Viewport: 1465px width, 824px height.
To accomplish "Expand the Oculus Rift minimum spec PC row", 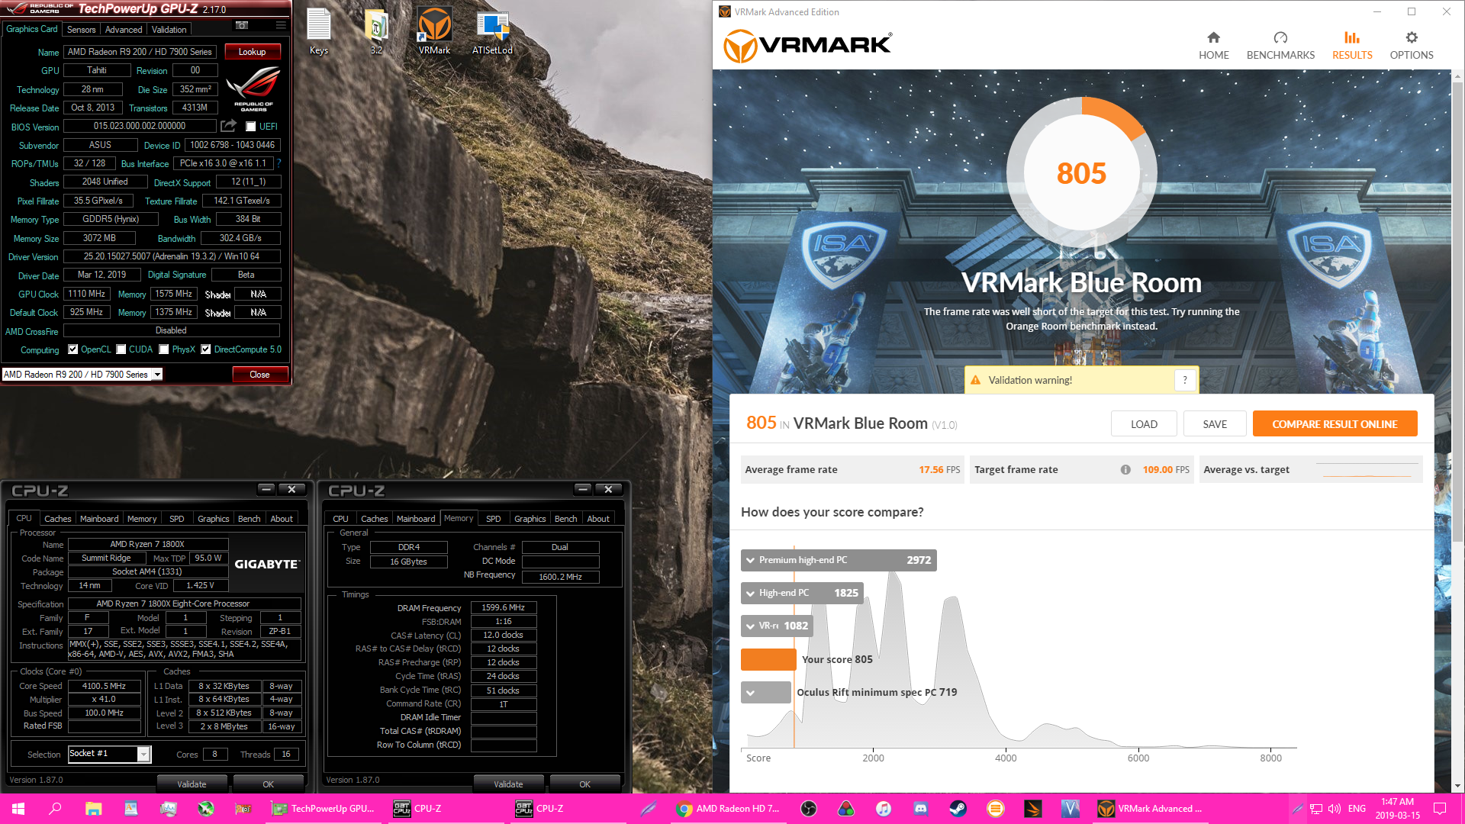I will click(751, 693).
